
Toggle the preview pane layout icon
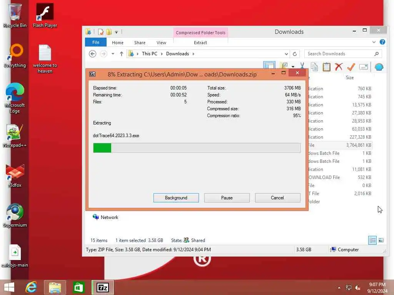(x=269, y=65)
